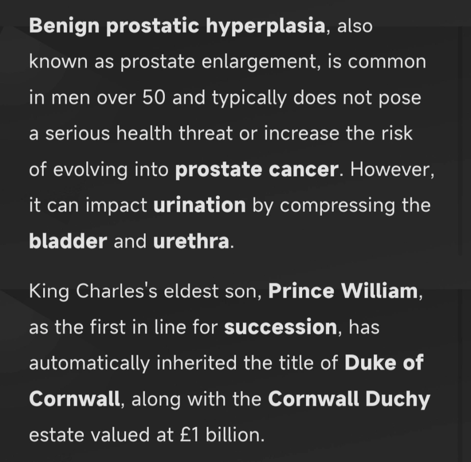
Task: Click the bold word 'urethra'
Action: [x=191, y=241]
